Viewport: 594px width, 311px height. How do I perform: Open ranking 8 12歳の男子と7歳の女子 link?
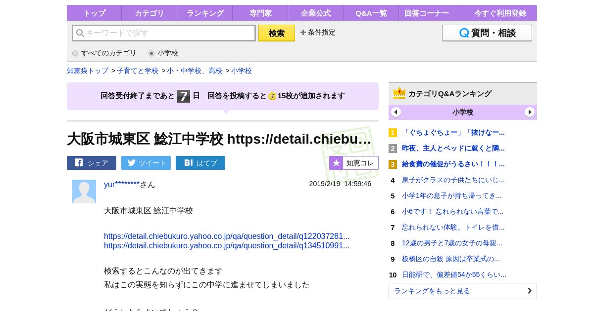pos(452,243)
